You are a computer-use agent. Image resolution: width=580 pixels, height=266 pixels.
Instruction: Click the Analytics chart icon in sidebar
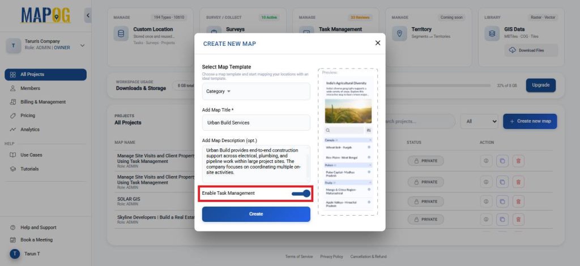click(13, 130)
